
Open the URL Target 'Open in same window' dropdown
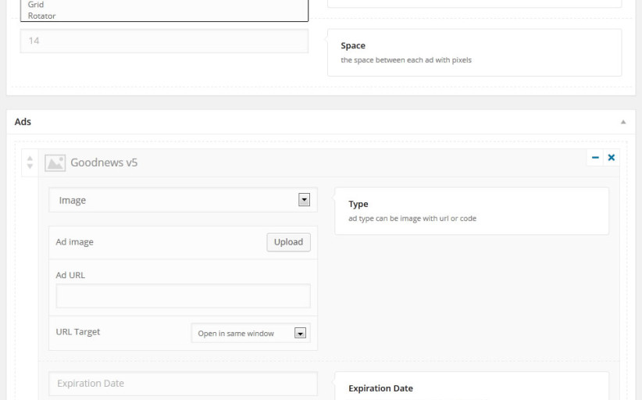251,333
